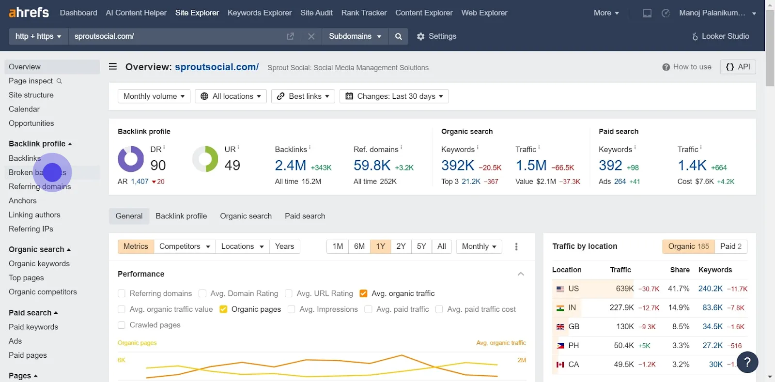Screen dimensions: 775x382
Task: Click the UR info icon
Action: (x=238, y=147)
